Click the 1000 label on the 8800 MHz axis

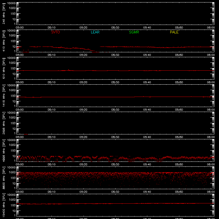[x=12, y=172]
